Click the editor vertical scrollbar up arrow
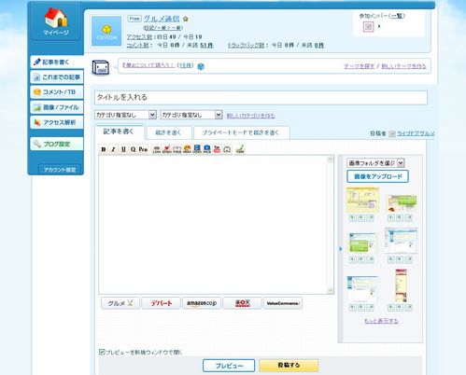Viewport: 466px width, 375px height. (x=331, y=160)
